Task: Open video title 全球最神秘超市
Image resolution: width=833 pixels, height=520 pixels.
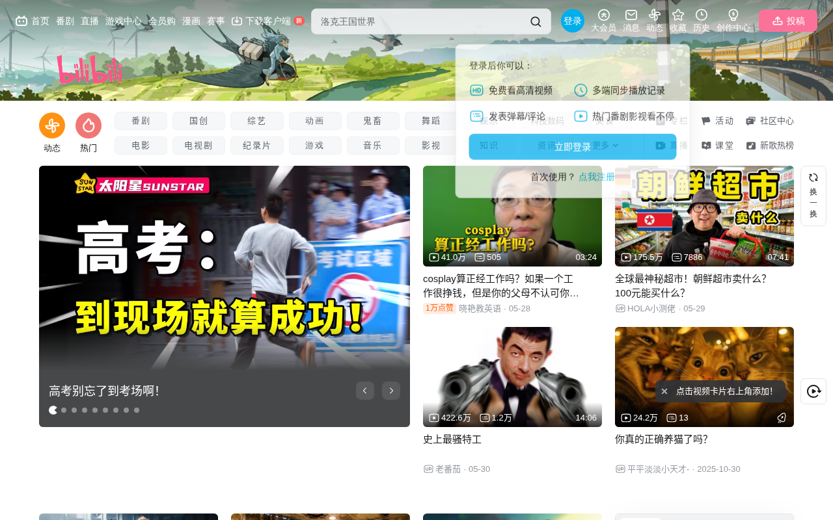Action: click(x=691, y=286)
